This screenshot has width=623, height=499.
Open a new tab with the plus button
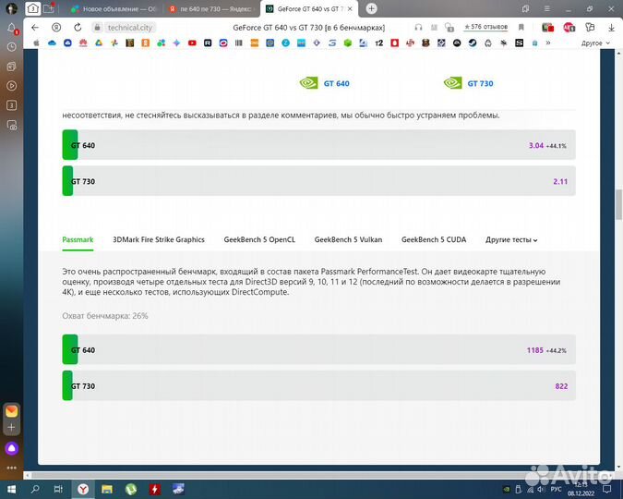point(372,8)
